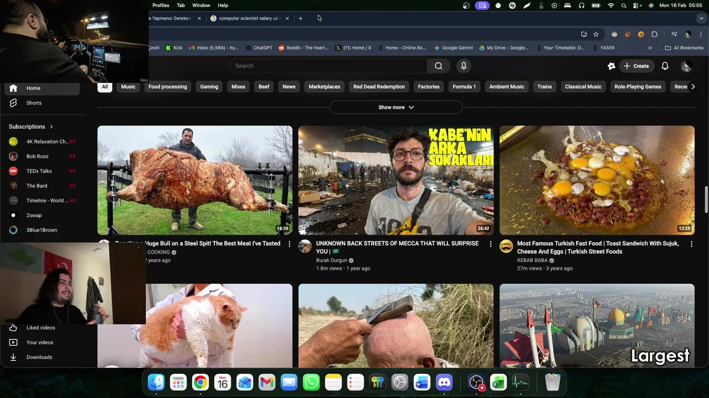Open Gmail app in the dock
The image size is (709, 398).
click(267, 382)
